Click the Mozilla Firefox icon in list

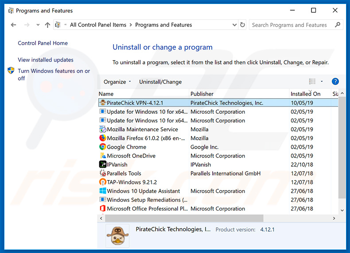coord(103,138)
